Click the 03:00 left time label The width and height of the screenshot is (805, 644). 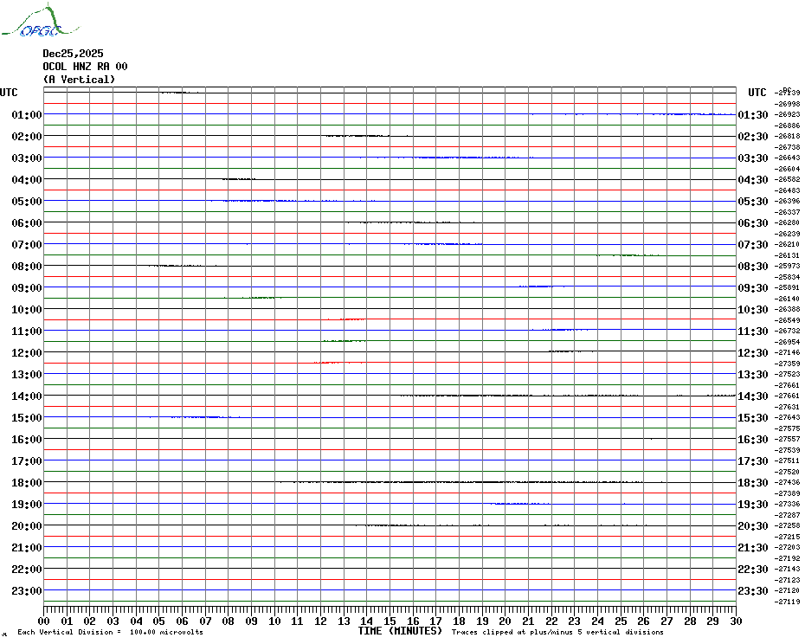click(x=27, y=158)
